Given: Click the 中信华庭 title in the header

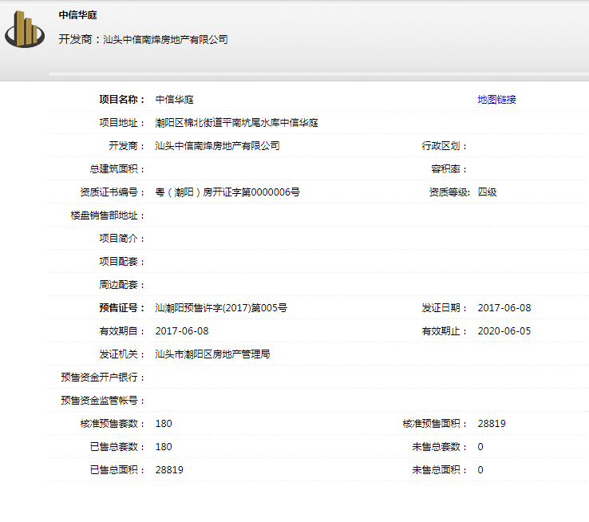Looking at the screenshot, I should pos(78,15).
